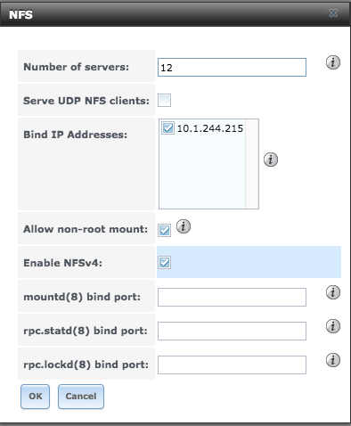Click the rpc.statd(8) bind port label
The height and width of the screenshot is (426, 351).
pos(86,331)
